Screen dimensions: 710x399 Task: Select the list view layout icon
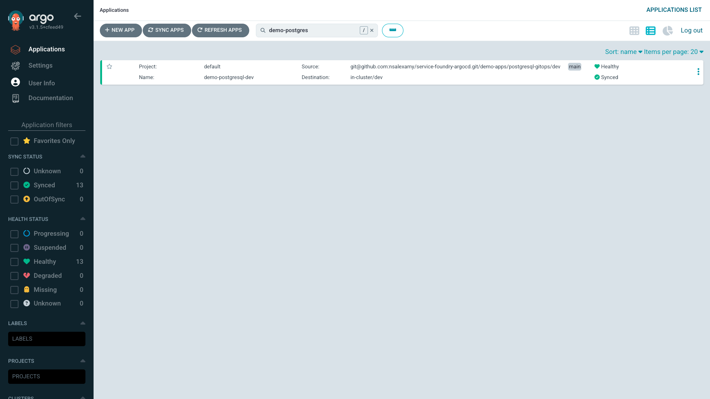651,31
